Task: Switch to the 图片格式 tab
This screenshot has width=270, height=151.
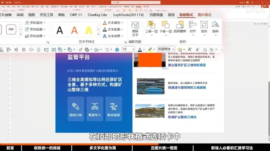Action: click(204, 15)
